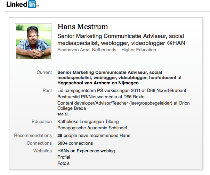Open Hans Mestrum's profile photo
The width and height of the screenshot is (210, 175).
click(x=33, y=42)
